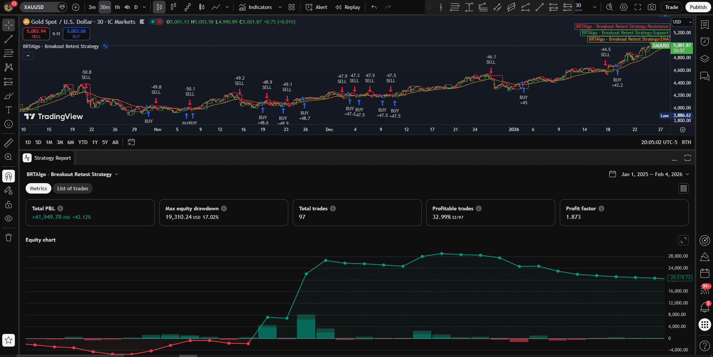The height and width of the screenshot is (357, 713).
Task: Open the layout setup grid icon
Action: click(292, 7)
